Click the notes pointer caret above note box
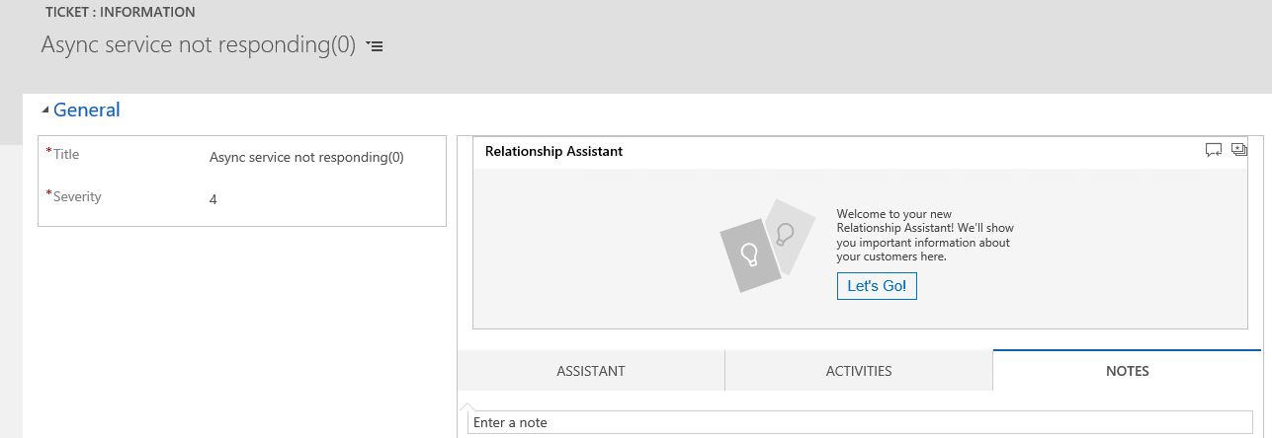The height and width of the screenshot is (438, 1272). click(x=470, y=405)
